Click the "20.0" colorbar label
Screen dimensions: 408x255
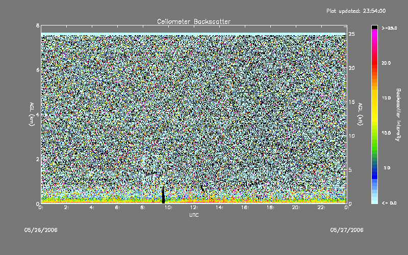pyautogui.click(x=386, y=63)
